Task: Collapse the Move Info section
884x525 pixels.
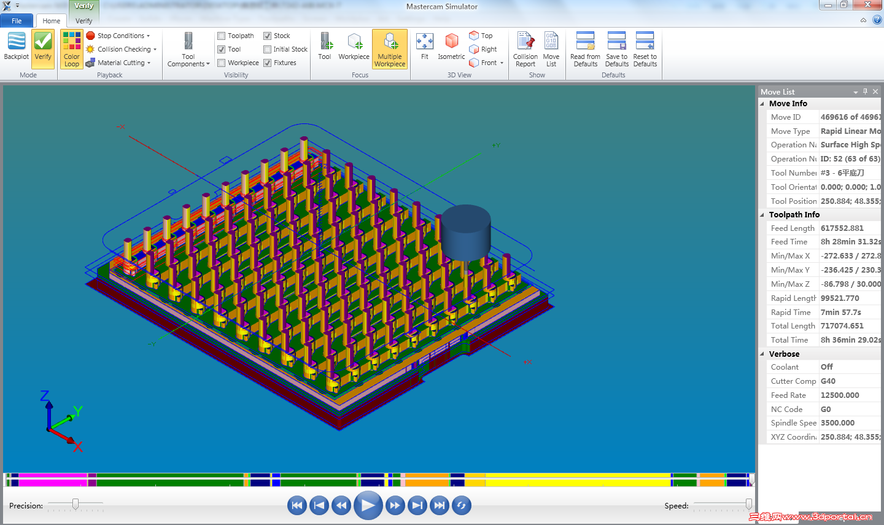Action: coord(762,104)
